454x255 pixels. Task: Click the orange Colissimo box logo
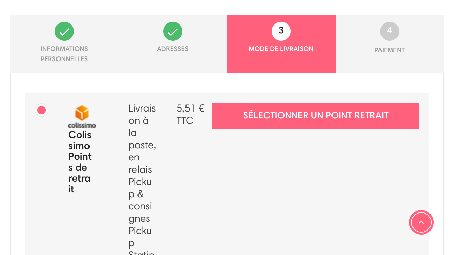[x=82, y=113]
